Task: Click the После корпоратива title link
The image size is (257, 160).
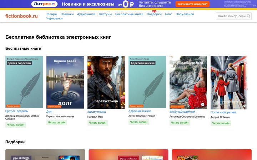Action: [223, 112]
